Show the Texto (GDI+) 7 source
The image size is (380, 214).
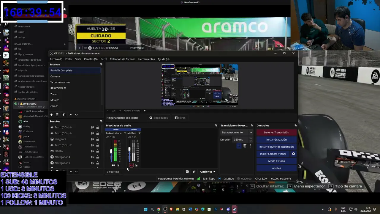click(x=92, y=145)
